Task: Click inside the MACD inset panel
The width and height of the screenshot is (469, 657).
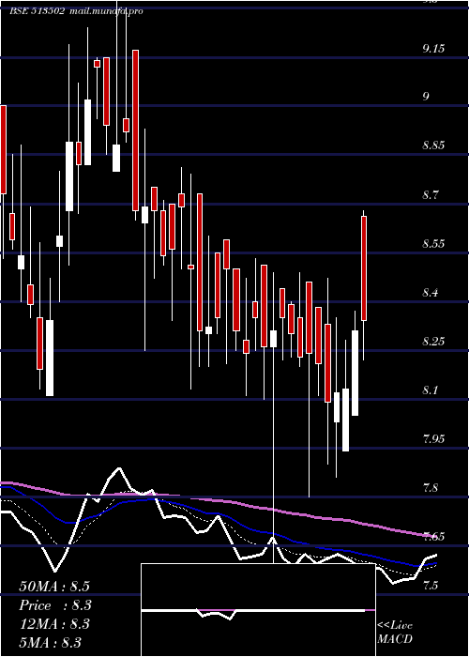Action: coord(258,610)
